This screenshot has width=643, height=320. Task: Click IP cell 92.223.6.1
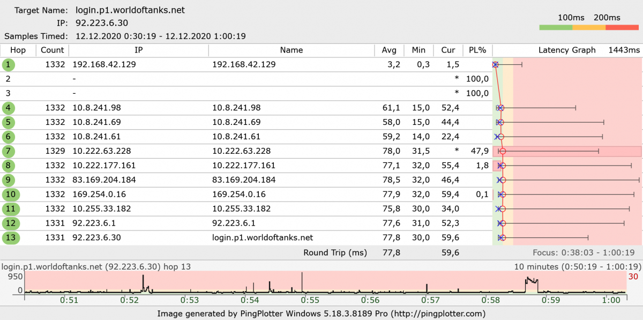(x=94, y=224)
